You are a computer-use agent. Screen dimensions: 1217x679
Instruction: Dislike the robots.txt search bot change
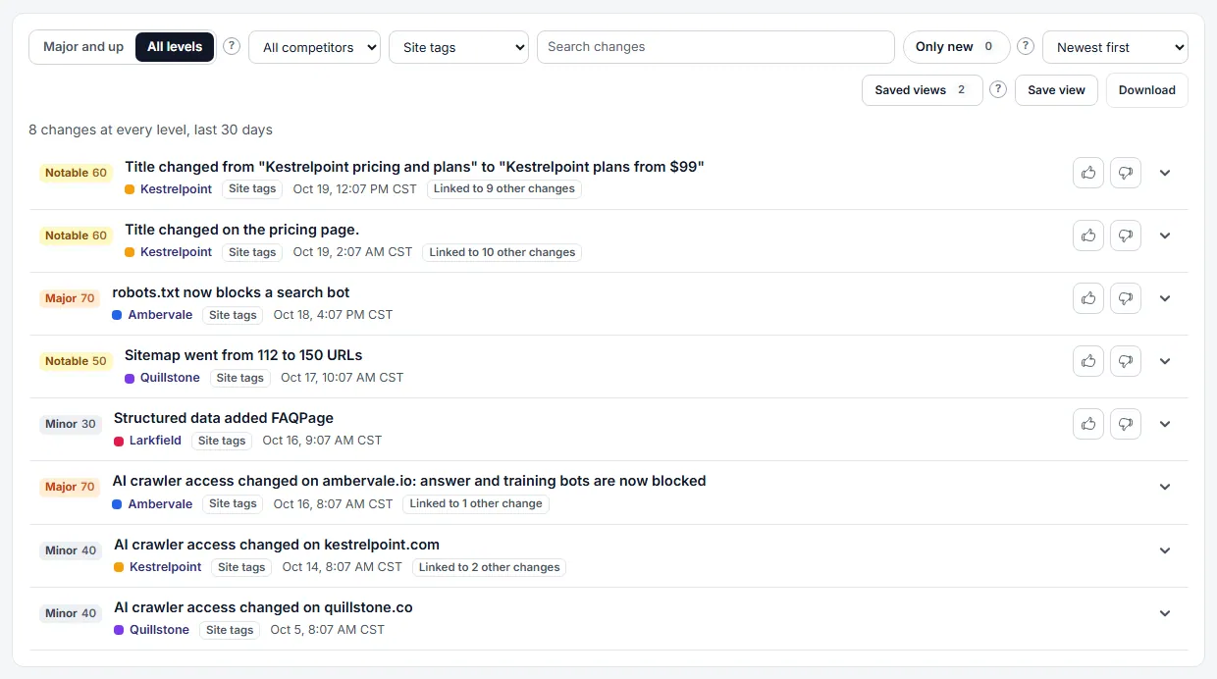pyautogui.click(x=1126, y=298)
